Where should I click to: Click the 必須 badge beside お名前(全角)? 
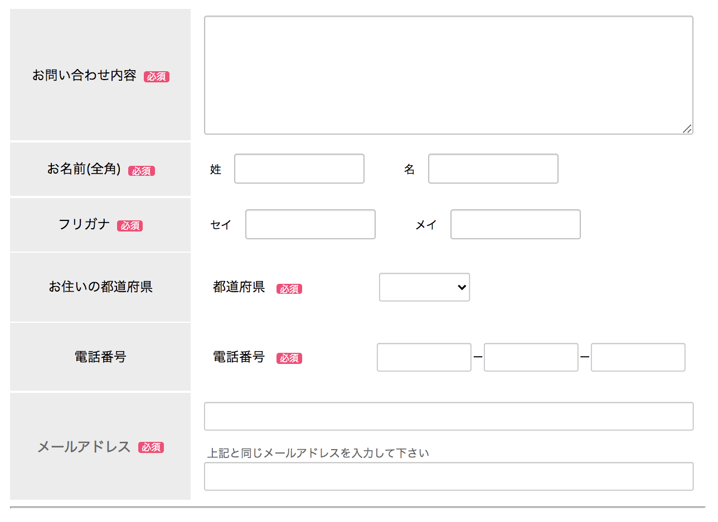(x=142, y=171)
